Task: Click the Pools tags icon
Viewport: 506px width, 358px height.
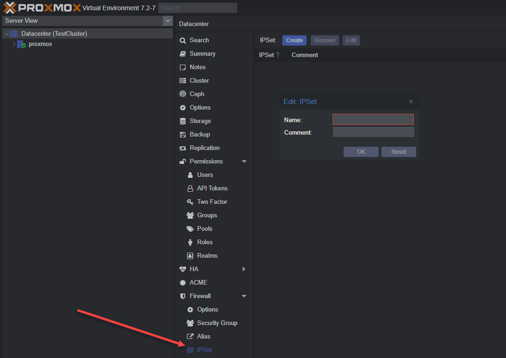Action: click(190, 229)
